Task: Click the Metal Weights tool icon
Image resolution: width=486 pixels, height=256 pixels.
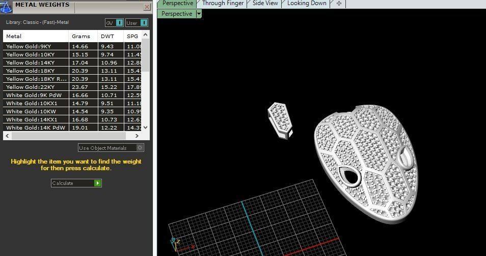Action: click(6, 7)
